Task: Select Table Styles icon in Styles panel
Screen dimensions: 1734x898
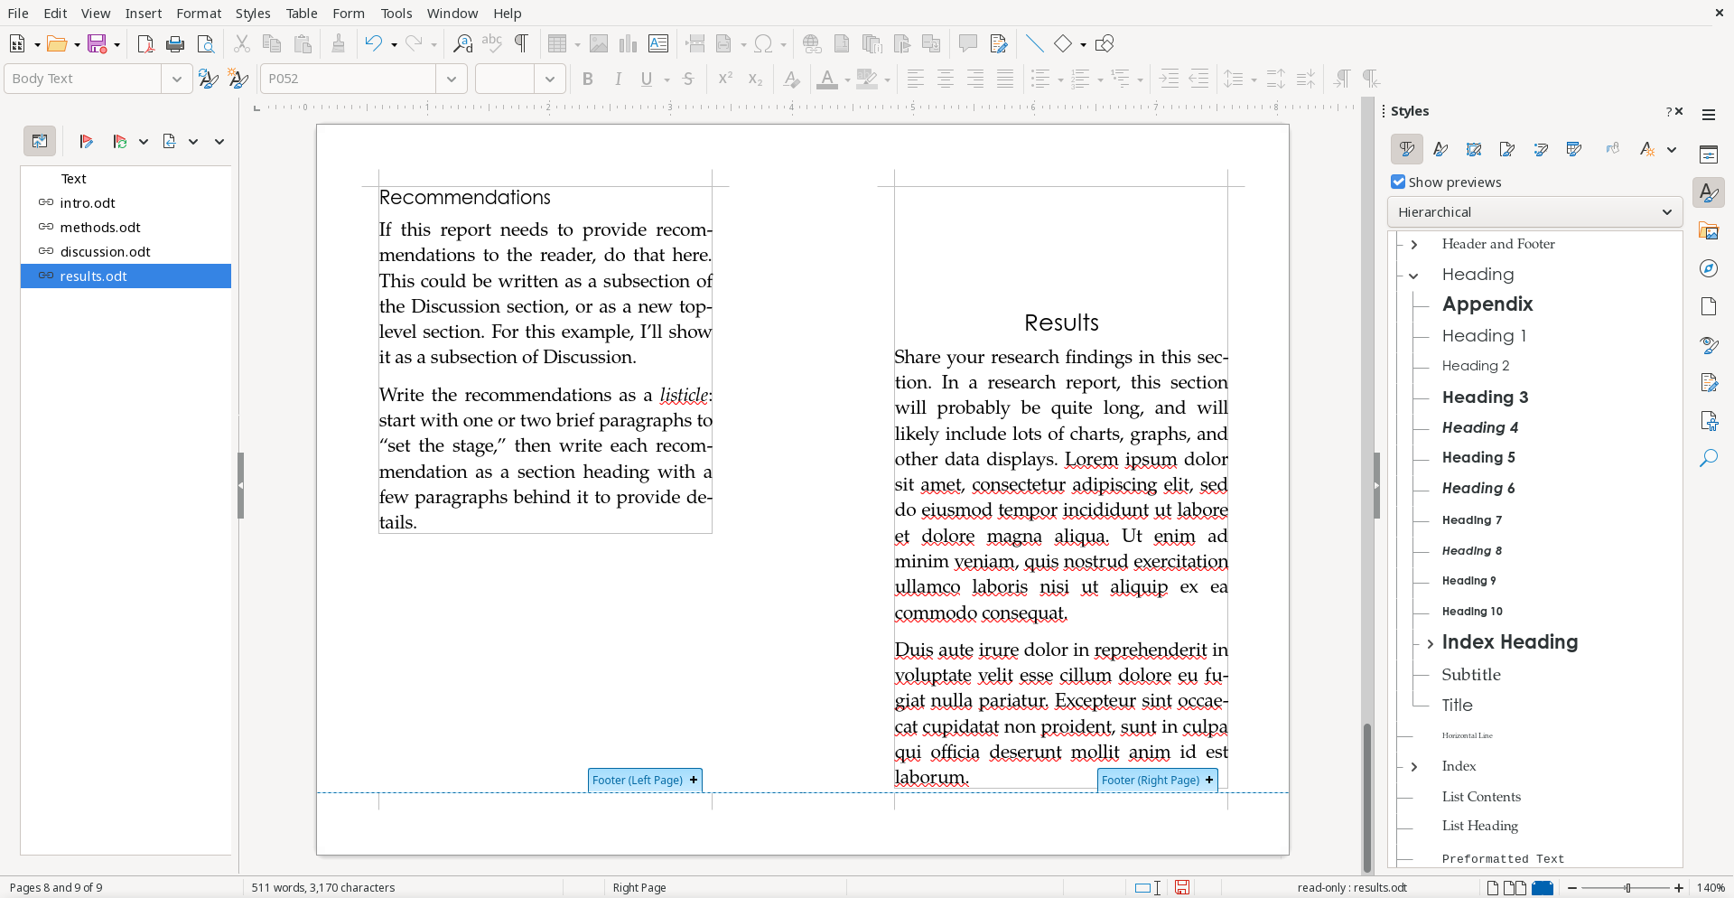Action: pyautogui.click(x=1574, y=149)
